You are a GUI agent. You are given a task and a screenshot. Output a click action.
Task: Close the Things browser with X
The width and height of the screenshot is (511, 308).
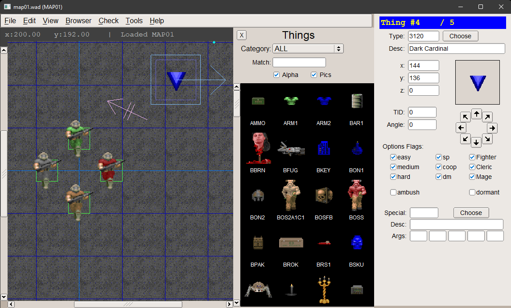[x=242, y=35]
